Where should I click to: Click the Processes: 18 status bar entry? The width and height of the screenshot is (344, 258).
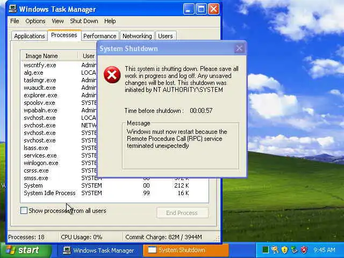point(26,237)
